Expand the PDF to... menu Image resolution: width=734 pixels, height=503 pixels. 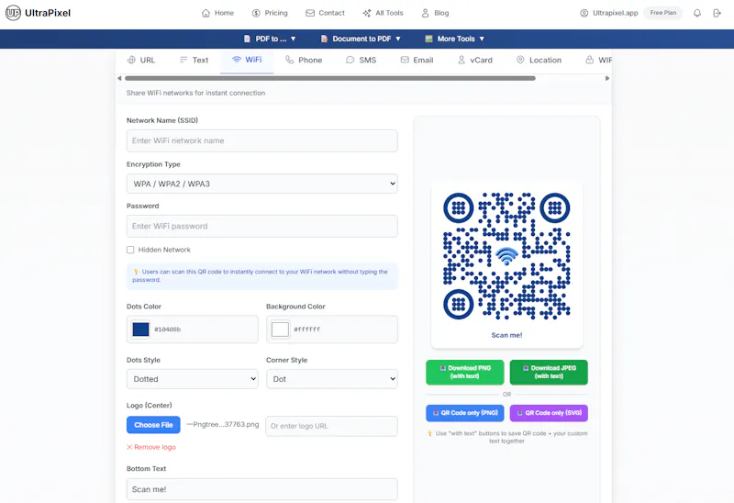[x=270, y=39]
